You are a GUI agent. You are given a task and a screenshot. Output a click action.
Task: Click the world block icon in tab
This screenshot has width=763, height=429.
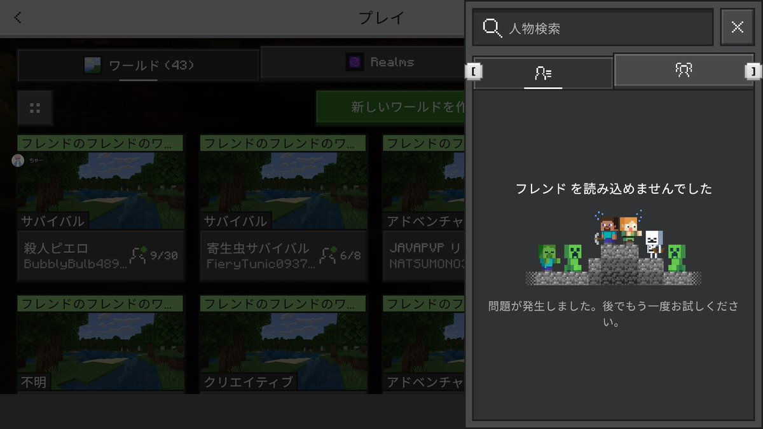point(93,65)
